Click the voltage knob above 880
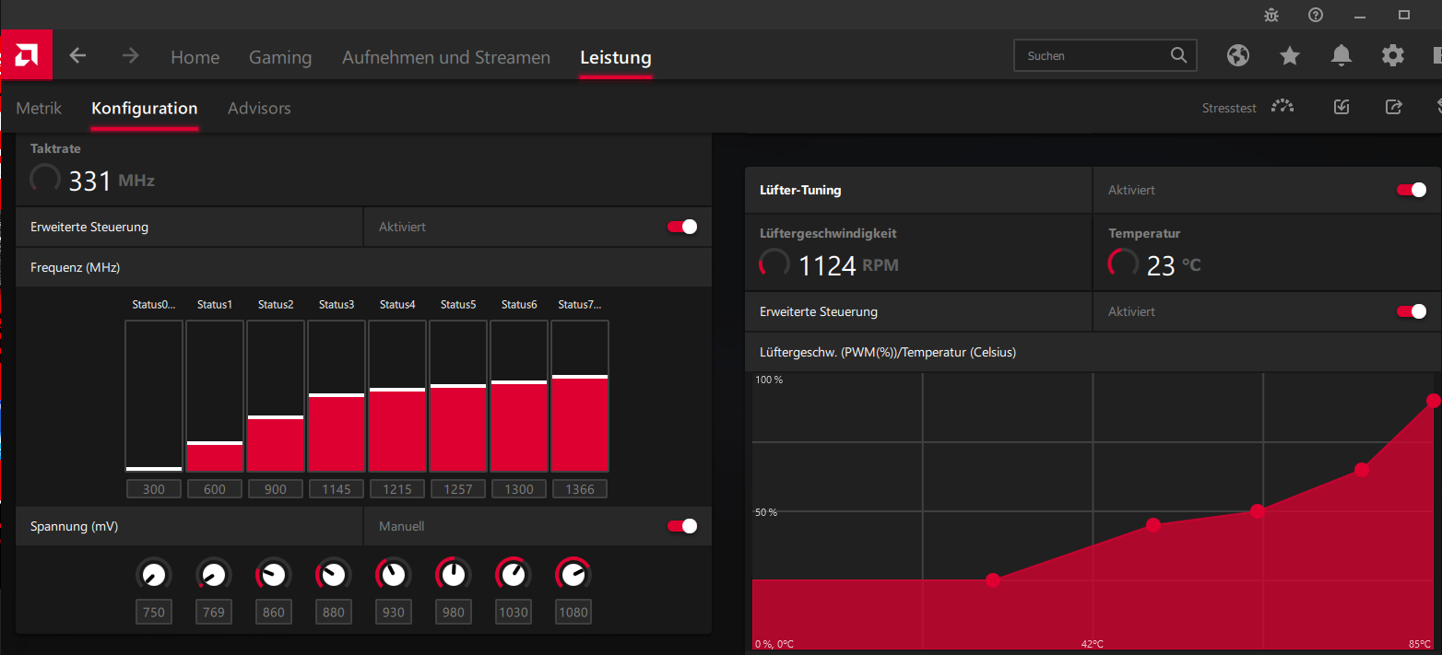1442x655 pixels. (x=334, y=575)
